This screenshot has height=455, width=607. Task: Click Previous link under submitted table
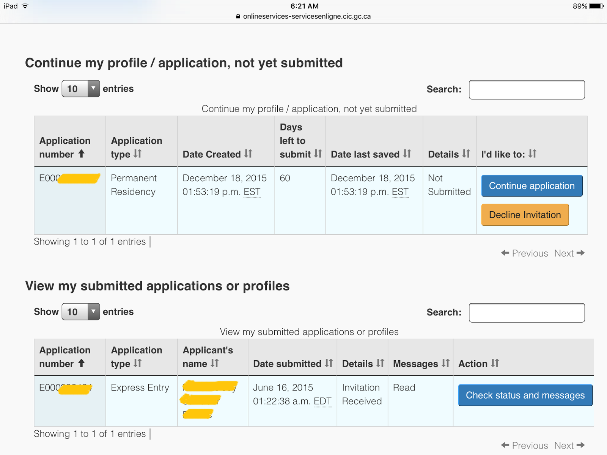pyautogui.click(x=525, y=446)
